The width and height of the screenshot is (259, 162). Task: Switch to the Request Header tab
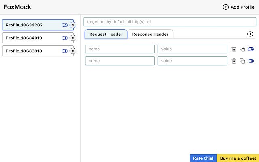[106, 34]
